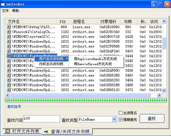
Task: Select the file icon in the handle 3468 row
Action: click(9, 85)
